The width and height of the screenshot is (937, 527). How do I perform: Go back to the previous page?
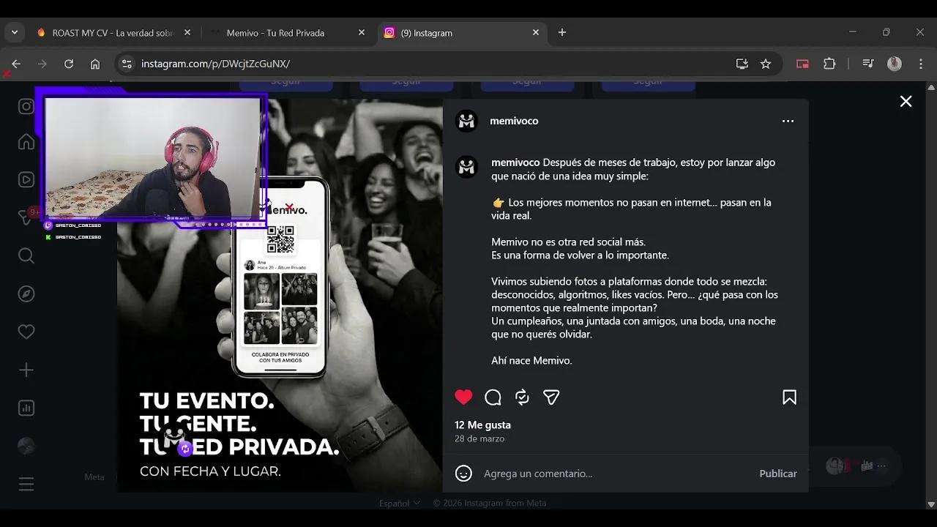click(x=16, y=64)
